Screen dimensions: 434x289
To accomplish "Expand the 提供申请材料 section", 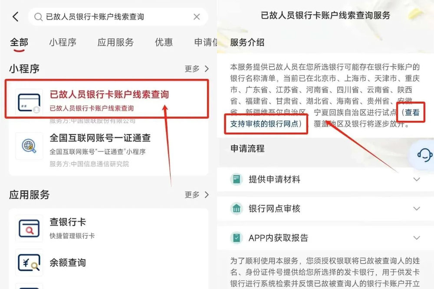I will coord(325,179).
